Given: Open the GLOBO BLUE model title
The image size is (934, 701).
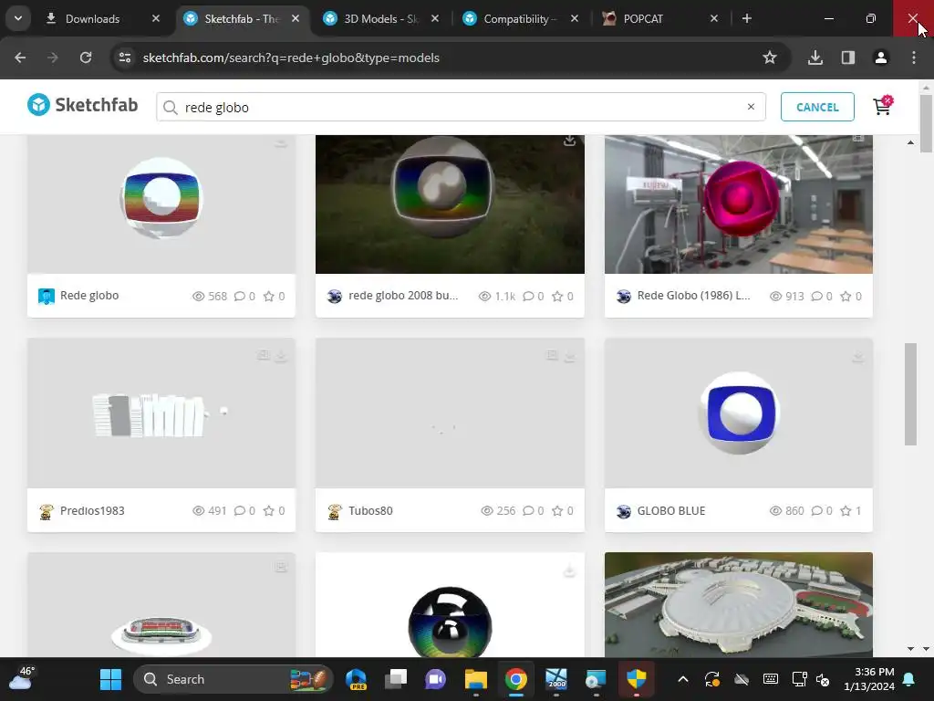Looking at the screenshot, I should [x=671, y=511].
